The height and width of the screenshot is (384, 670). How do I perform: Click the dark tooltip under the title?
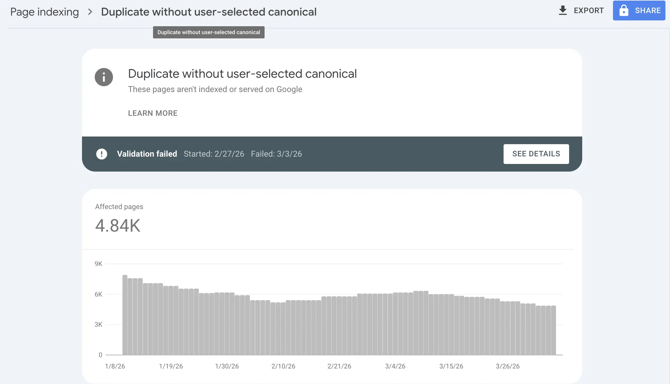[208, 32]
